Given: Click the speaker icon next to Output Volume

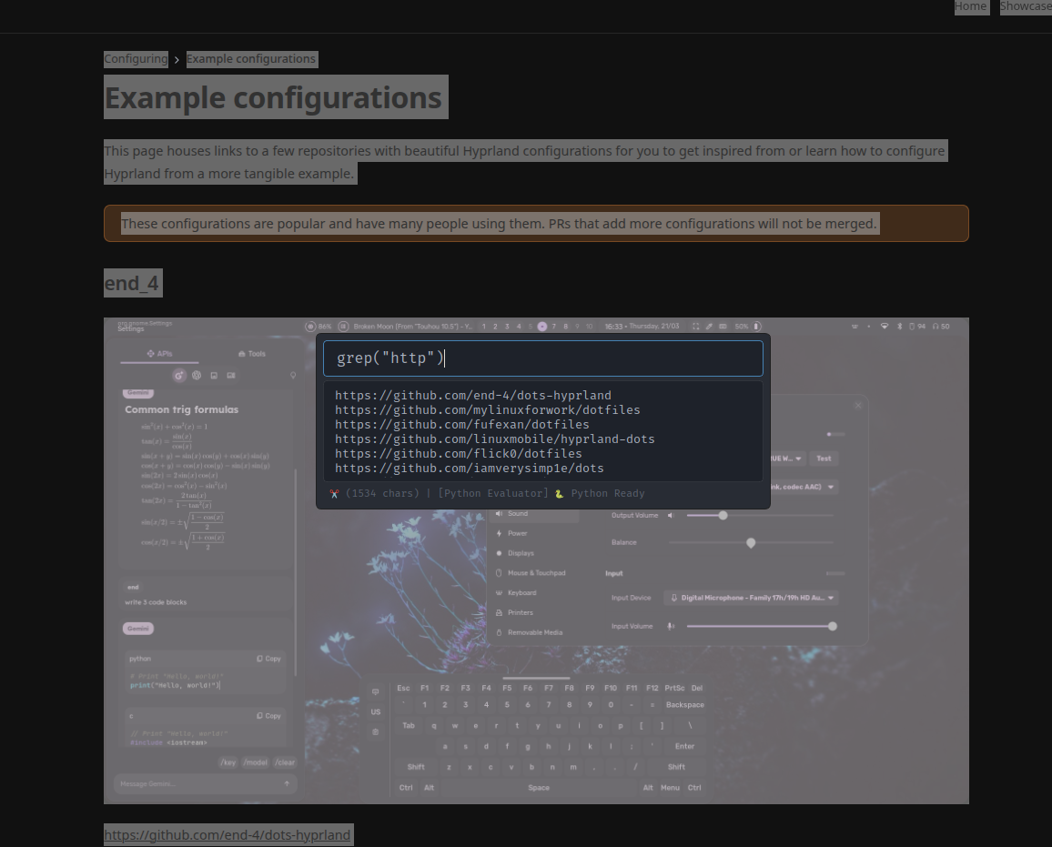Looking at the screenshot, I should click(x=671, y=516).
